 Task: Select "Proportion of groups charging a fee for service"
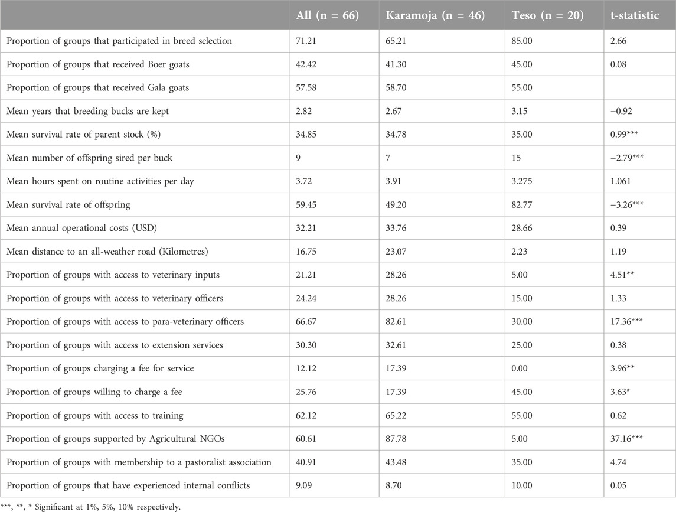[x=100, y=368]
